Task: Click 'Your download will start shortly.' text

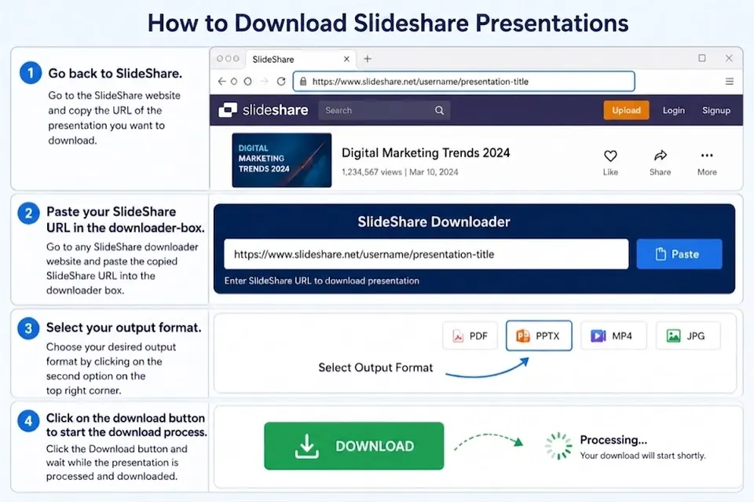Action: tap(642, 456)
